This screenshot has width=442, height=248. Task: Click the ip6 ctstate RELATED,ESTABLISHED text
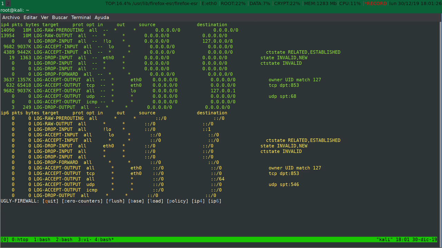(303, 140)
